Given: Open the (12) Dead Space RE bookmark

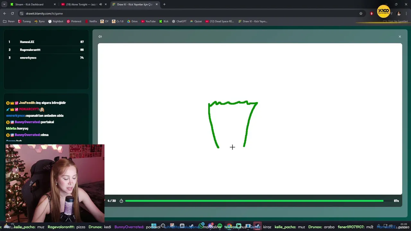Looking at the screenshot, I should point(219,21).
